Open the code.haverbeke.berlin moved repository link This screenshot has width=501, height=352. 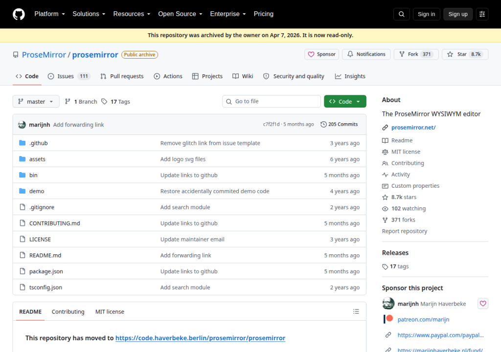coord(200,338)
